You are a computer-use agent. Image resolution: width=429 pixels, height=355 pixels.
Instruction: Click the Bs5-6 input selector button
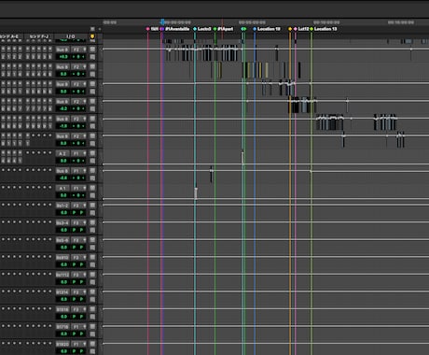pos(63,240)
